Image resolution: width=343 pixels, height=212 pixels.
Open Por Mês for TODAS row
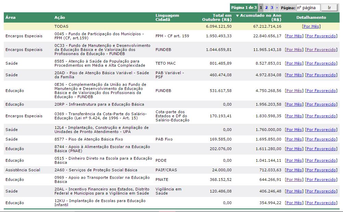coord(311,26)
